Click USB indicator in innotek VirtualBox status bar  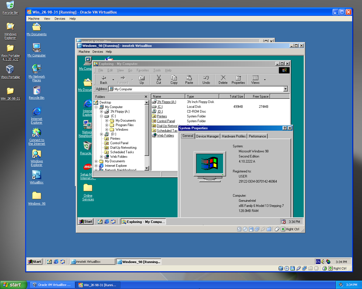point(263,229)
